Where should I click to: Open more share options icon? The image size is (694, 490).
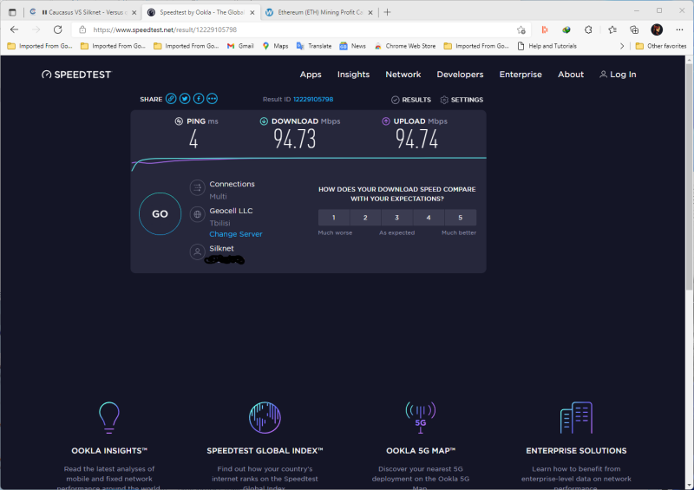point(213,100)
